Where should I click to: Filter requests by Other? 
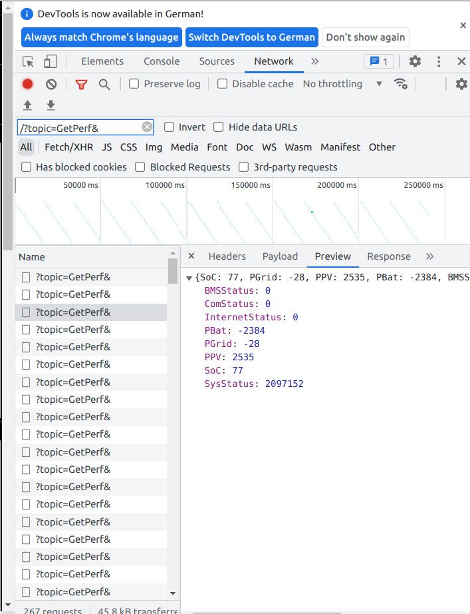click(x=382, y=147)
